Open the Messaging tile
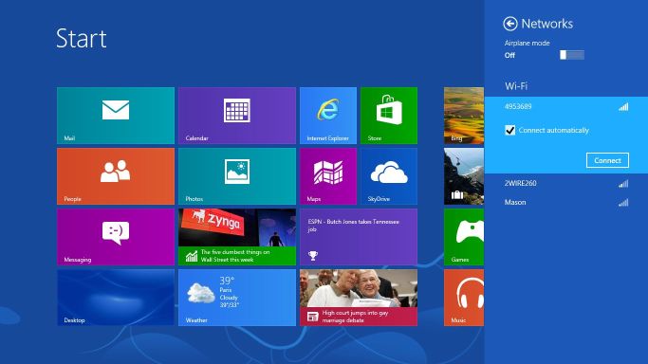Screen dimensions: 648x364 [x=116, y=237]
